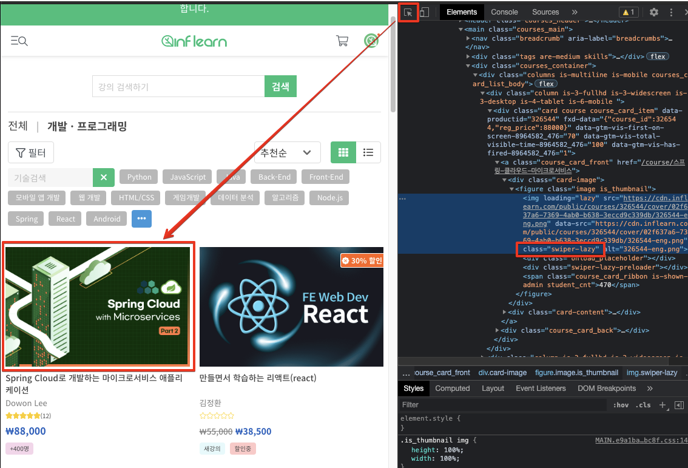Toggle the computed styles sidebar icon
The image size is (688, 468).
click(679, 405)
